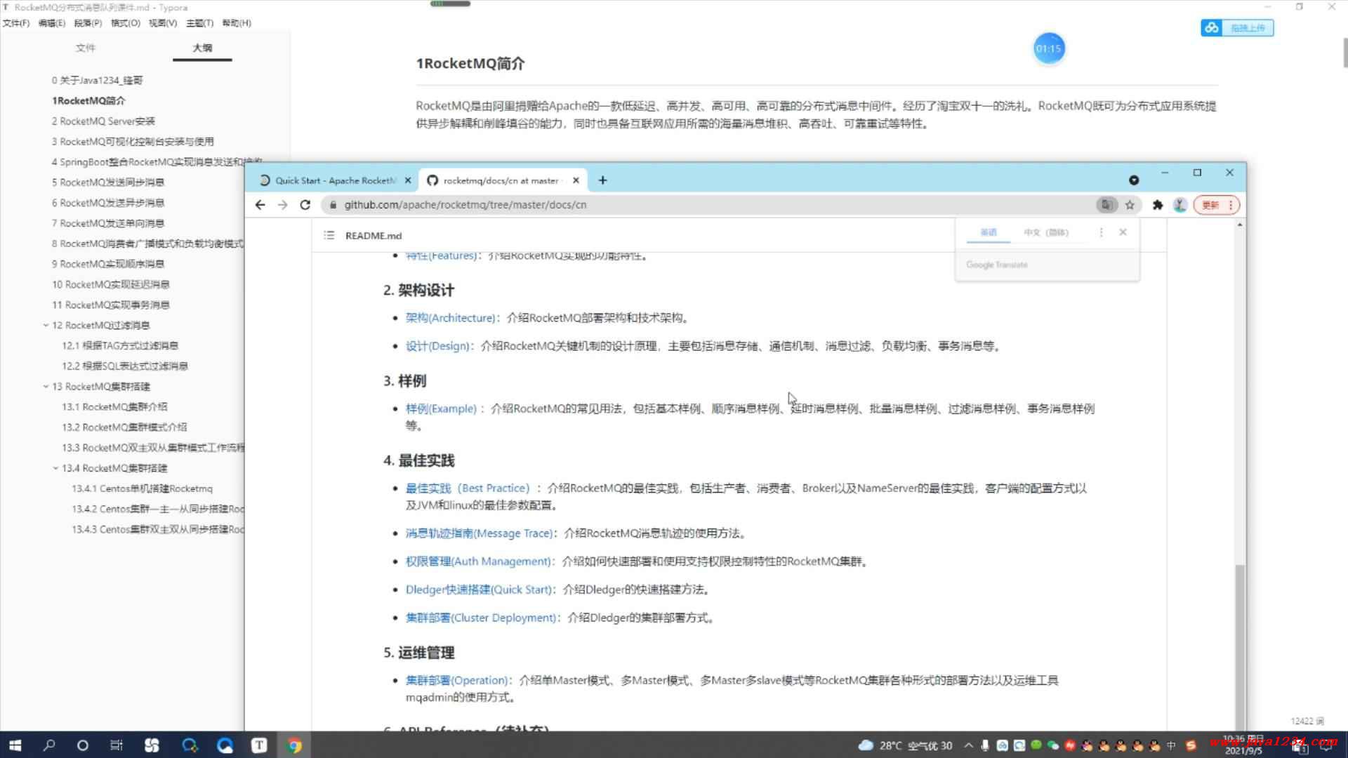This screenshot has height=758, width=1348.
Task: Go to outline item 9 RocketMQ实现顺序消息
Action: click(108, 264)
